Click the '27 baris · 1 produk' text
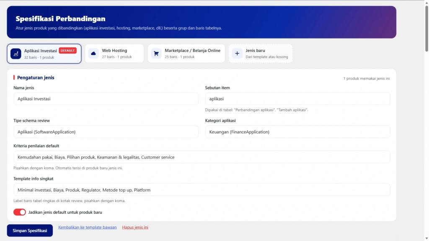429x241 pixels. [x=117, y=57]
